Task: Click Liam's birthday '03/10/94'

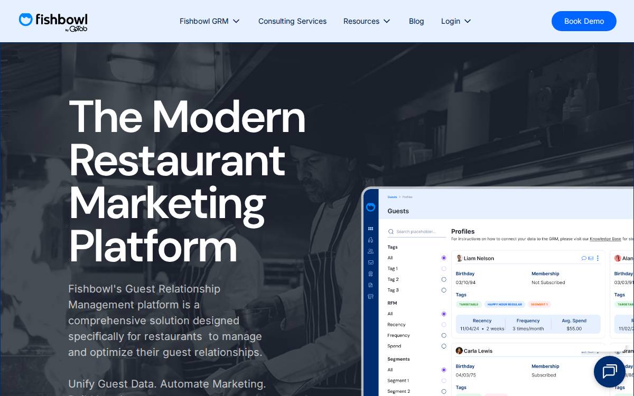Action: [465, 282]
